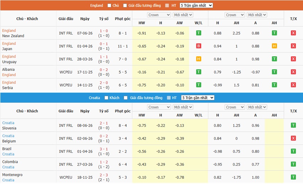Click green T AH icon in England–New Zealand row
The height and width of the screenshot is (184, 303).
pos(274,33)
